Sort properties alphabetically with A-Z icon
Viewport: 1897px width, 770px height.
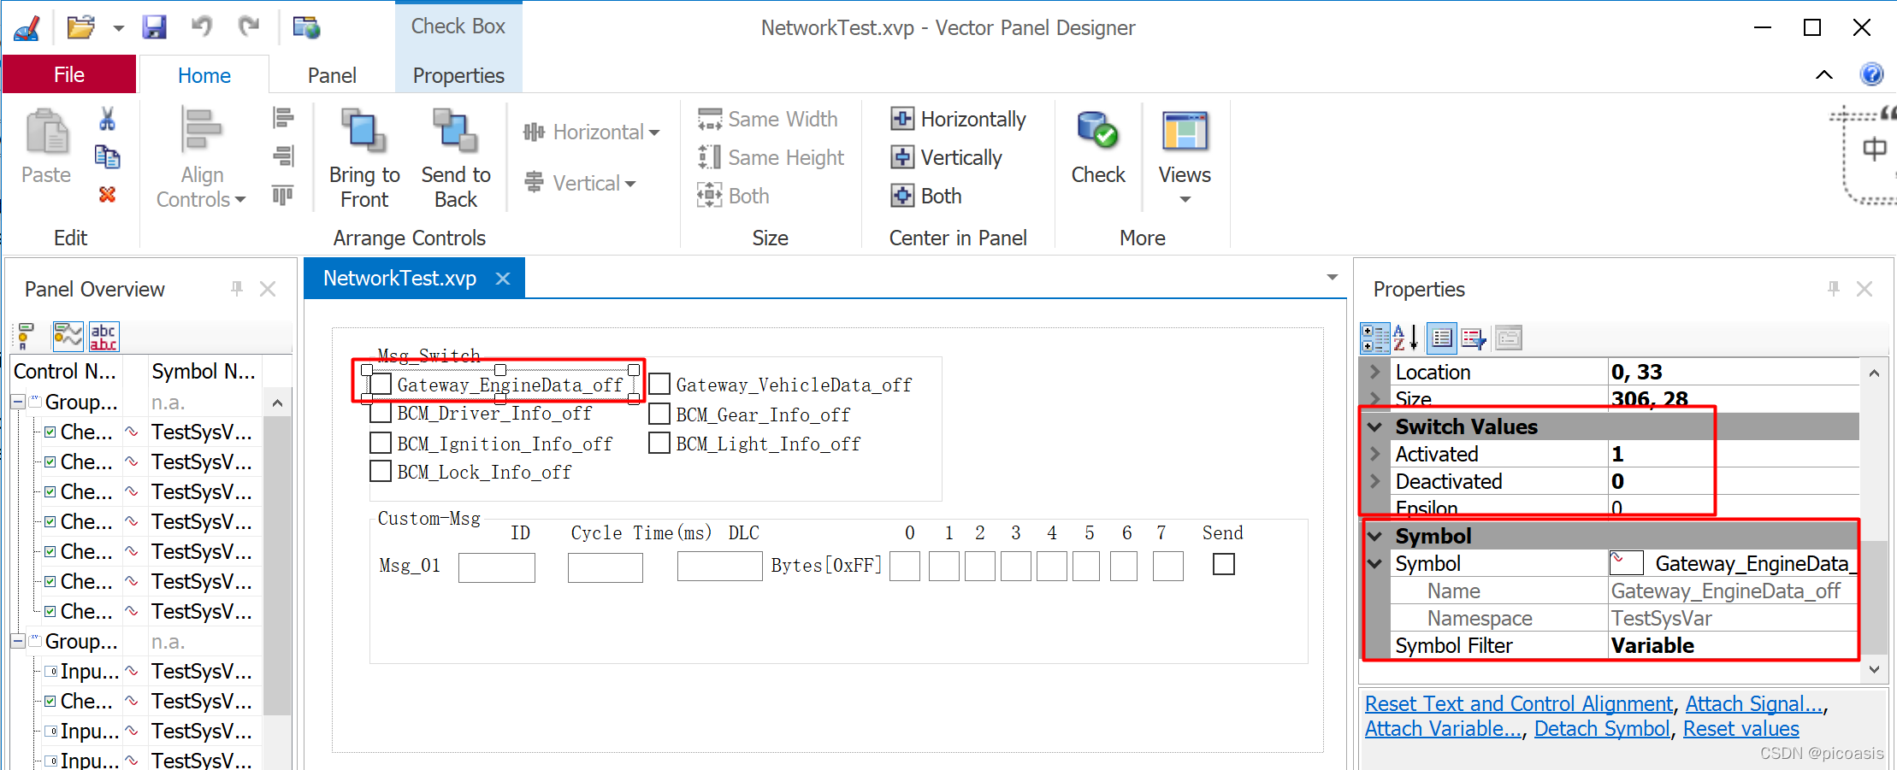click(1406, 338)
